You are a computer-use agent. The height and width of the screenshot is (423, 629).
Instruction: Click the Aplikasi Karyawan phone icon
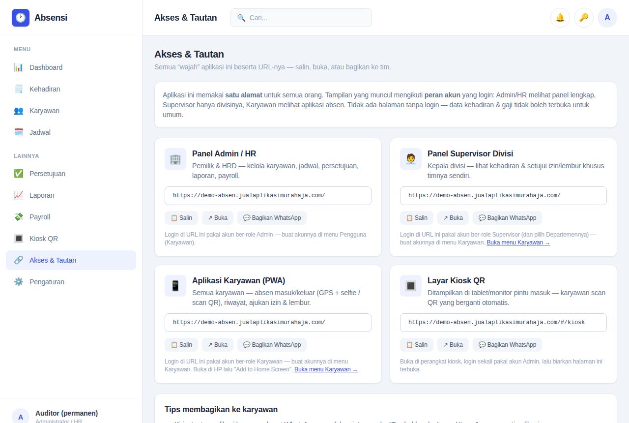[x=175, y=286]
